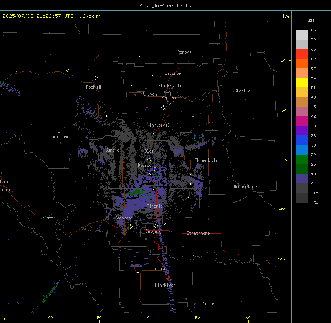Click the Strathmore label
Screen dimensions: 331x323
click(198, 233)
